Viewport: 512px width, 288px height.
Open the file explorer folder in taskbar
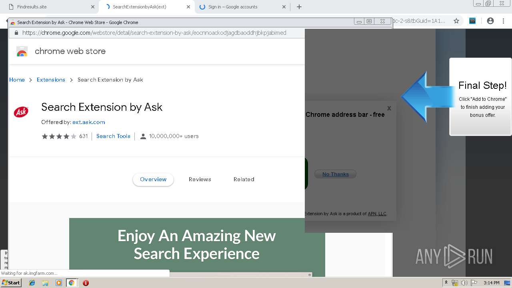(x=45, y=283)
